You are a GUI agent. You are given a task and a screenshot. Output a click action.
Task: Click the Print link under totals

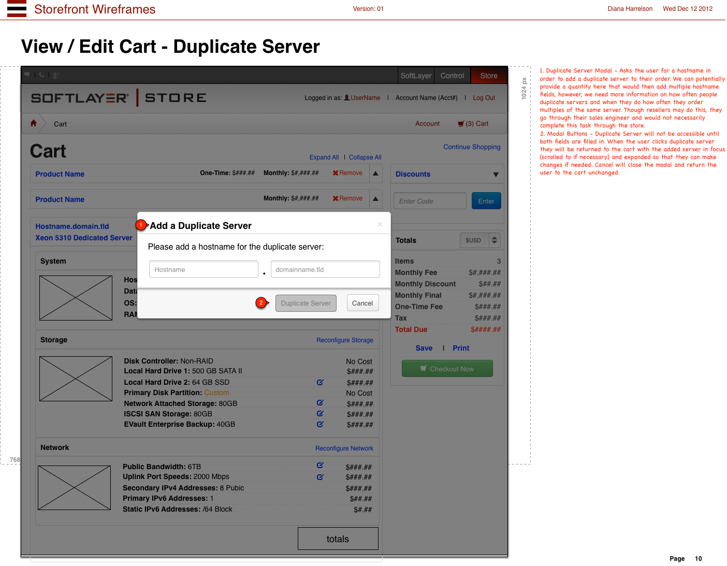coord(461,348)
